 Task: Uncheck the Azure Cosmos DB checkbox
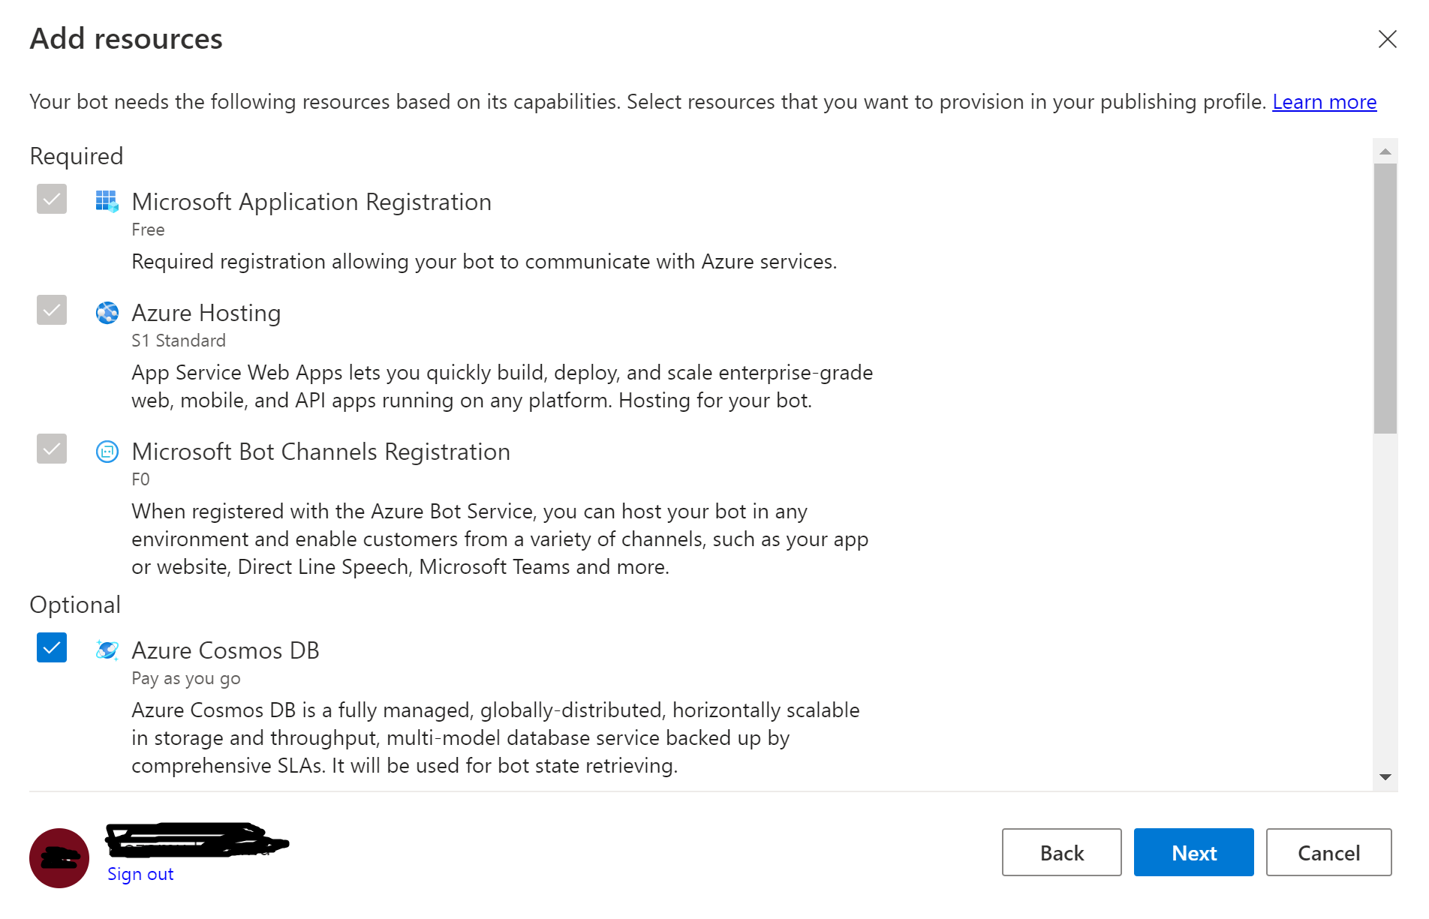52,647
